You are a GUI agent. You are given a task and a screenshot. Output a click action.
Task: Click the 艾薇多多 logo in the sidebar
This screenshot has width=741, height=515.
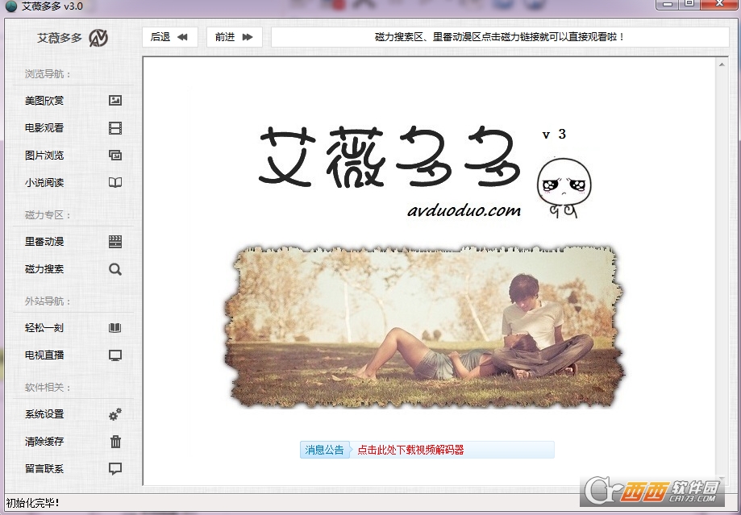tap(73, 38)
